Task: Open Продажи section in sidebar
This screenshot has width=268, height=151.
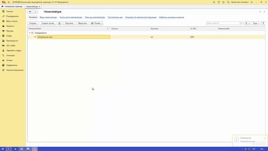Action: pyautogui.click(x=10, y=26)
